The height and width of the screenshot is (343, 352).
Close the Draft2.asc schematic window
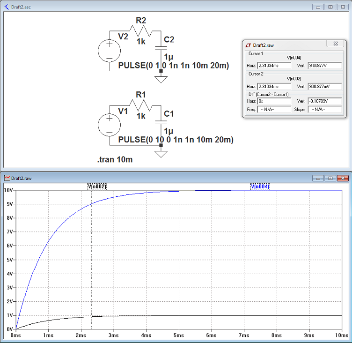point(343,7)
